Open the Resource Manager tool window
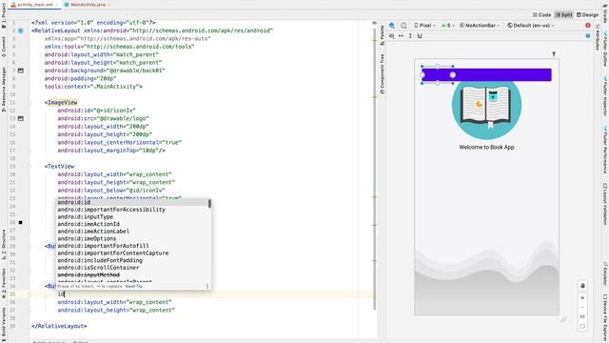Screen dimensions: 609x343 coord(4,89)
